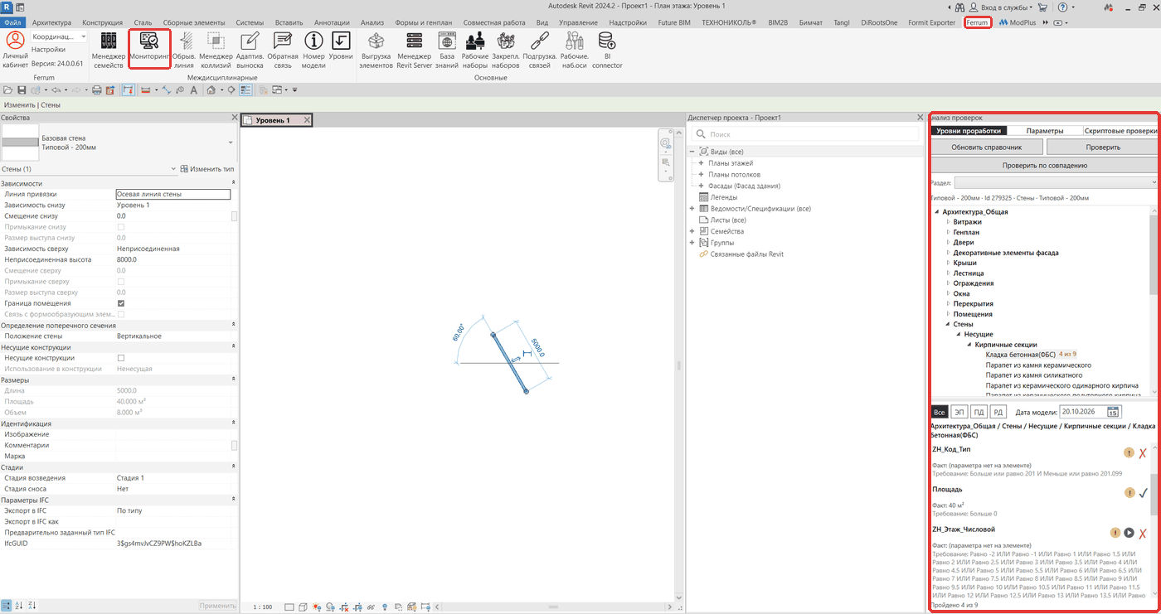Open the Координац... dropdown in Ferrum panel
This screenshot has height=614, width=1161.
[x=59, y=37]
